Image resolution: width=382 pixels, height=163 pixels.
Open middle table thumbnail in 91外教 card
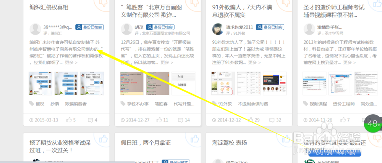249,83
